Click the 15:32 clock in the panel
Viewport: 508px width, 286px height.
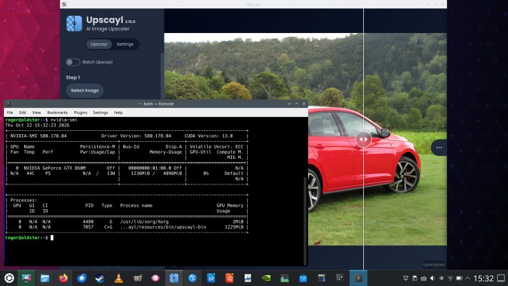483,278
